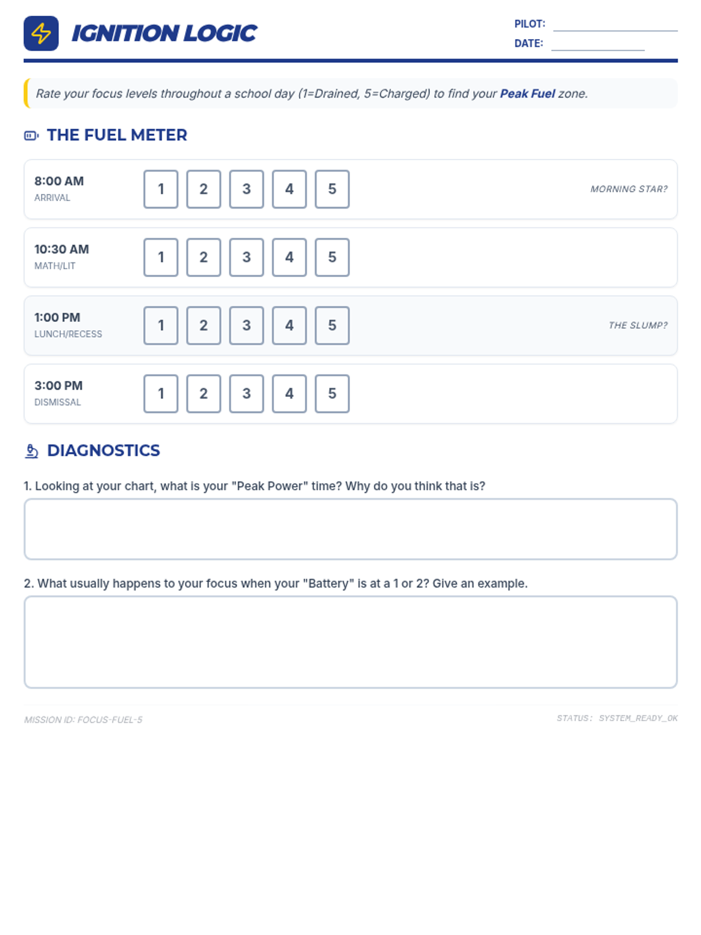Choose rating 3 for 10:30 AM Math/Lit
Image resolution: width=701 pixels, height=935 pixels.
247,257
